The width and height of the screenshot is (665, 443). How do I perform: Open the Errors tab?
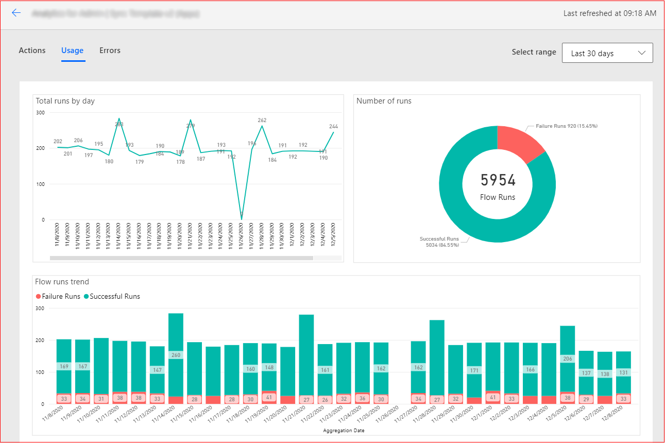[x=110, y=50]
